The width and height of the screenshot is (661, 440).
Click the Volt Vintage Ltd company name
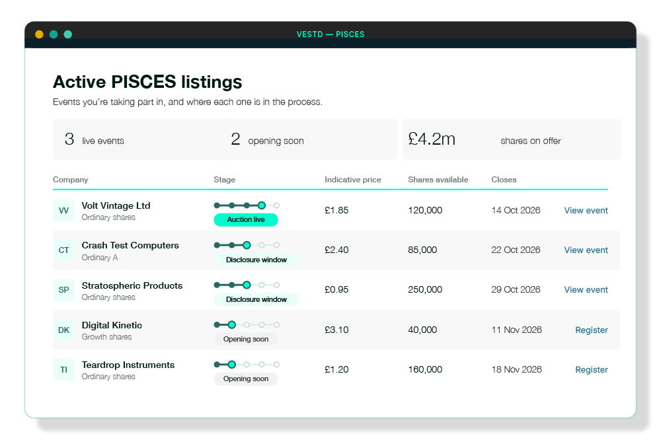click(116, 205)
